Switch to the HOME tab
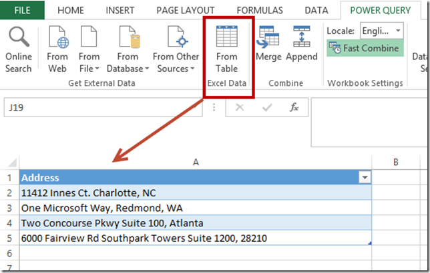Image resolution: width=430 pixels, height=273 pixels. tap(71, 11)
